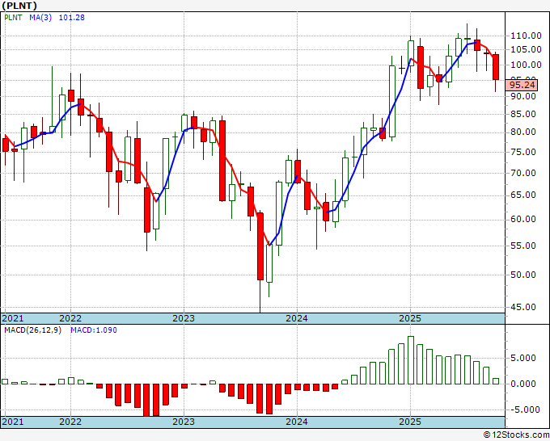Screen dimensions: 550x441
Task: Click the 110.00 price axis label
Action: (526, 36)
